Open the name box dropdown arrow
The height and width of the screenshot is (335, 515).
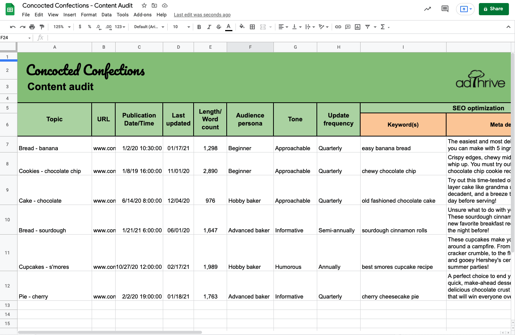click(x=30, y=38)
